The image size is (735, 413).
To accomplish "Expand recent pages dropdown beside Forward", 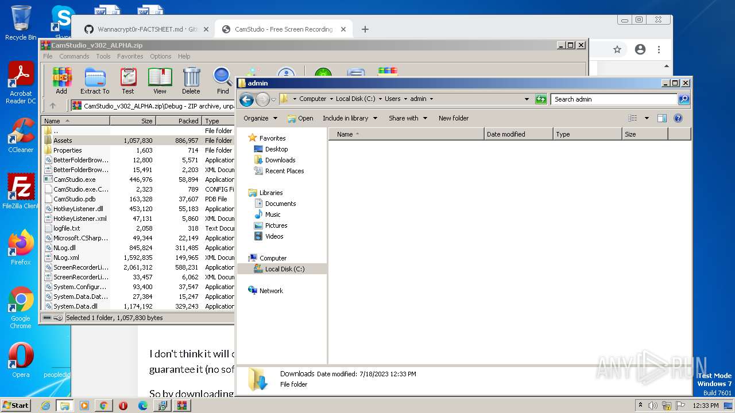I will (x=273, y=99).
